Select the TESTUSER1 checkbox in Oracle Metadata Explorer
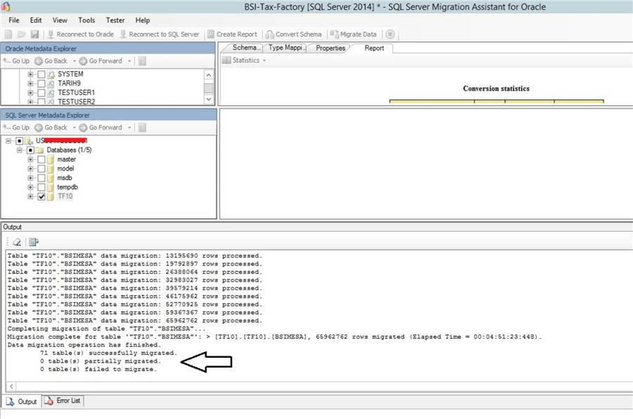Viewport: 633px width, 419px height. tap(39, 92)
